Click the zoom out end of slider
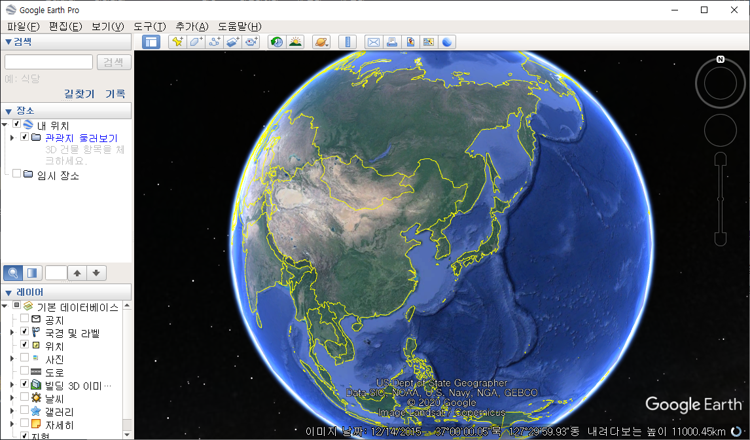This screenshot has width=750, height=440. (721, 239)
